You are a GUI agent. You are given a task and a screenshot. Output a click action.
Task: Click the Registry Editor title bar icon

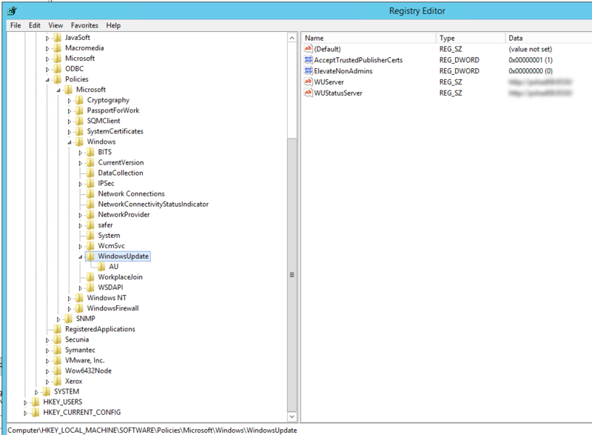(12, 10)
